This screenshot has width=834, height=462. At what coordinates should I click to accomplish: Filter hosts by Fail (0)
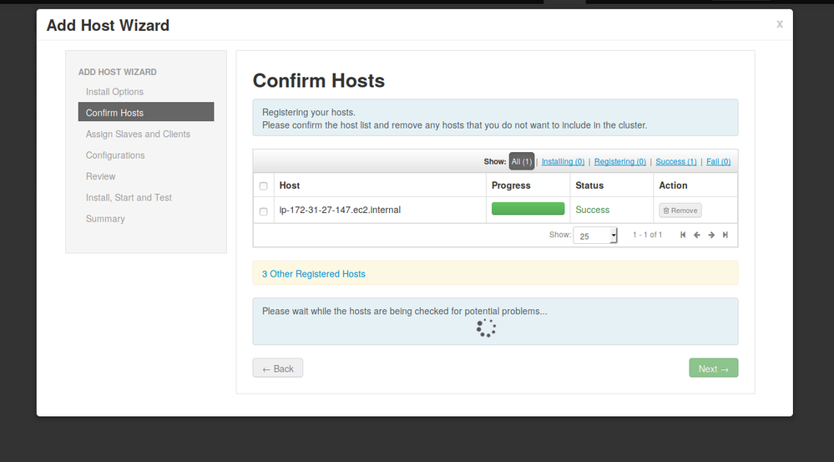pyautogui.click(x=718, y=162)
